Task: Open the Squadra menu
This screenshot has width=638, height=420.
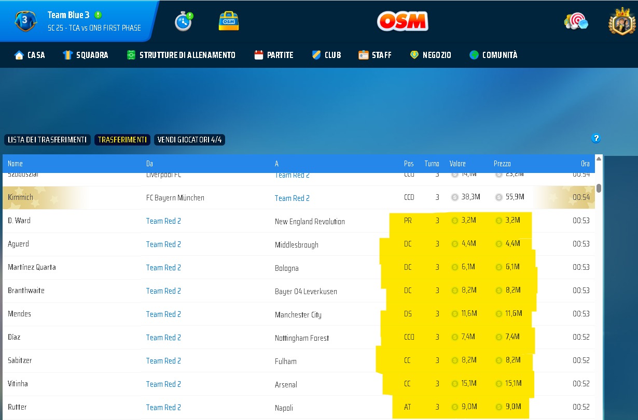Action: [86, 55]
